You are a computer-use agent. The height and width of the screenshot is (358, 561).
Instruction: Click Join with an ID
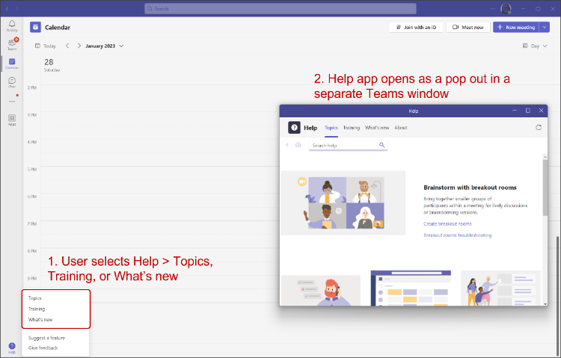click(x=416, y=27)
